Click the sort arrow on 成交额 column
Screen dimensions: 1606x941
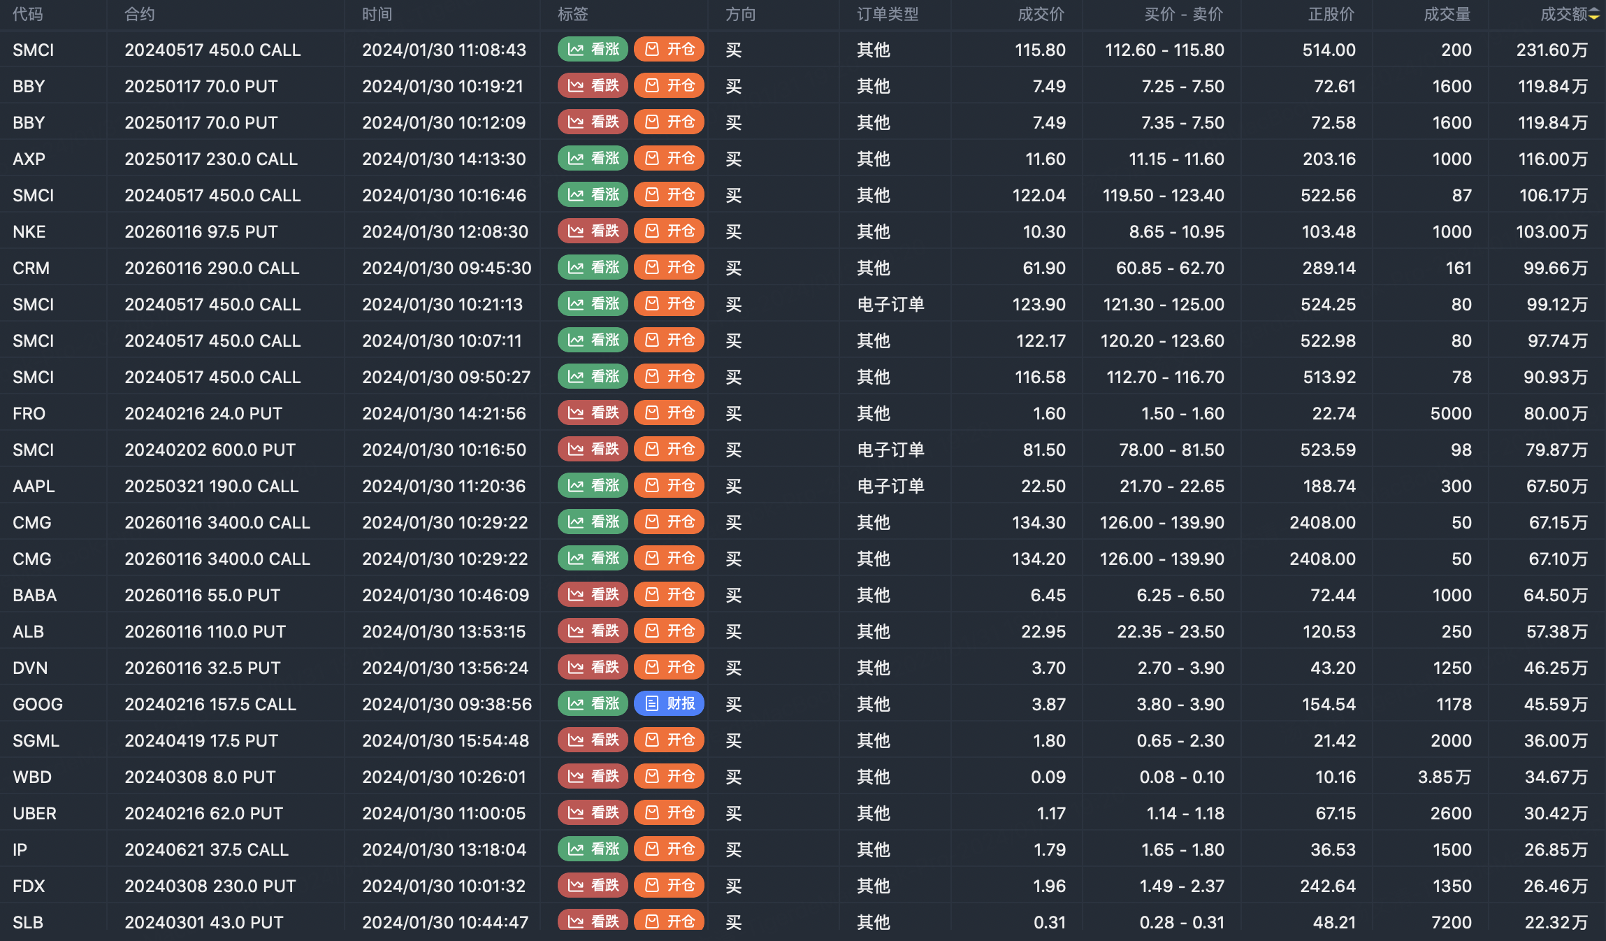point(1594,15)
